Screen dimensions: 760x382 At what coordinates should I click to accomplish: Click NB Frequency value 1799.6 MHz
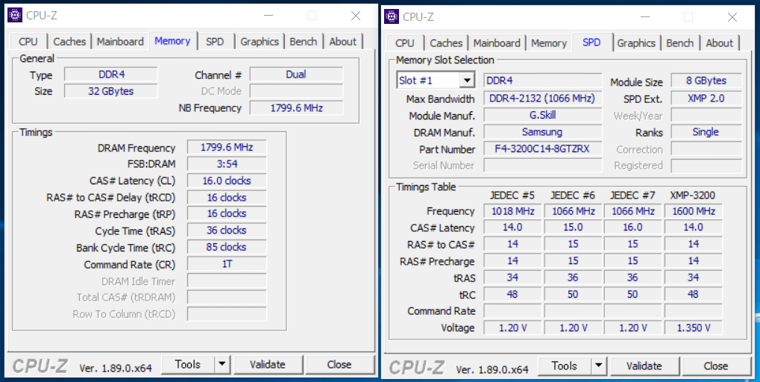[296, 107]
